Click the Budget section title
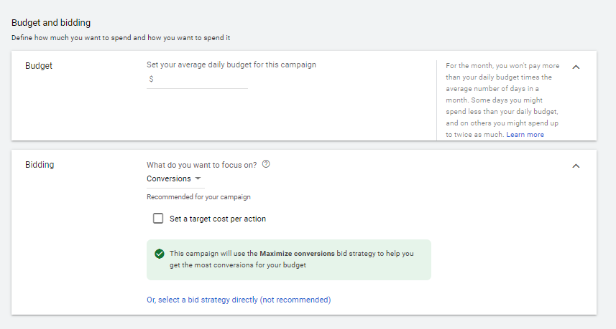The image size is (616, 329). pyautogui.click(x=39, y=65)
